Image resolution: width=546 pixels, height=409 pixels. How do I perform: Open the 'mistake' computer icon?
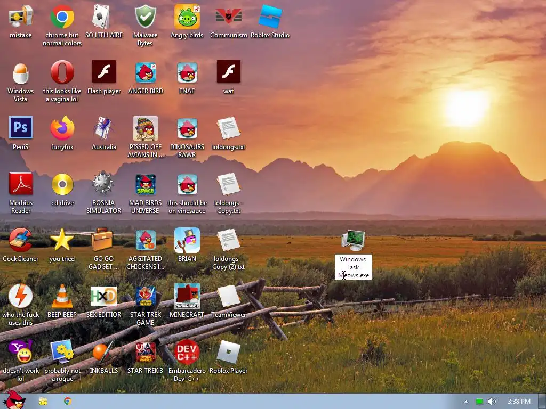[21, 17]
